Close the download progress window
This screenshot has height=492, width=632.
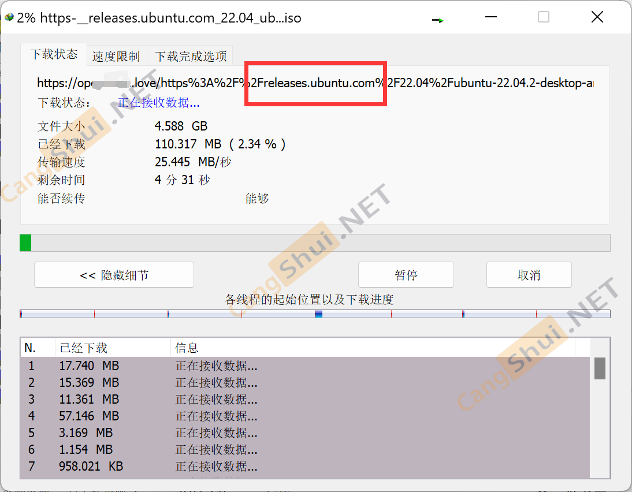click(597, 17)
